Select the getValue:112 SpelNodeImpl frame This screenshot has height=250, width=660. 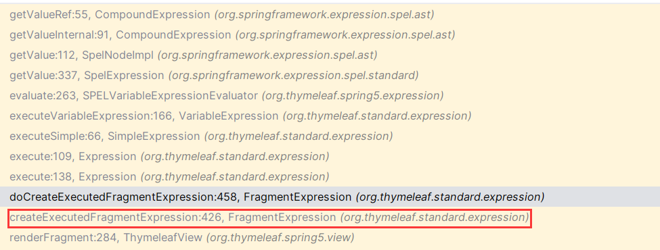coord(330,55)
